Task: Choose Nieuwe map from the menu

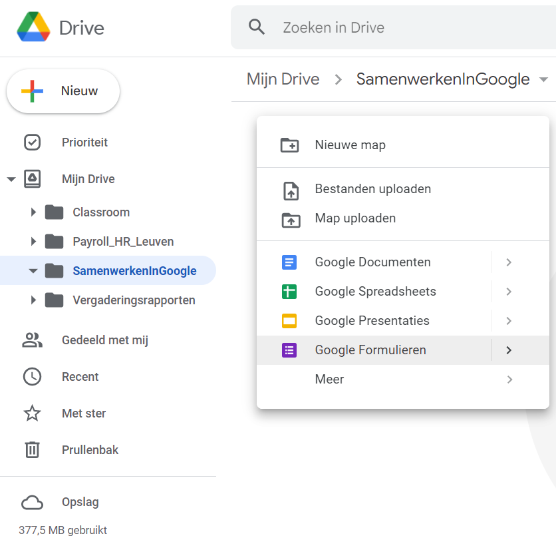Action: point(403,145)
